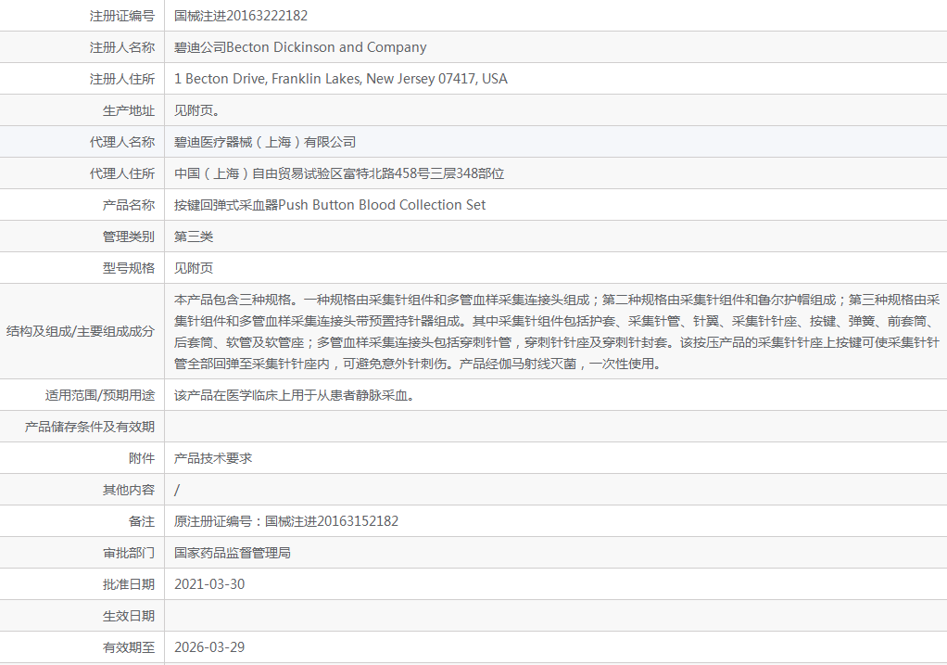Viewport: 947px width, 665px height.
Task: Click the 注册人住所 label
Action: (122, 79)
